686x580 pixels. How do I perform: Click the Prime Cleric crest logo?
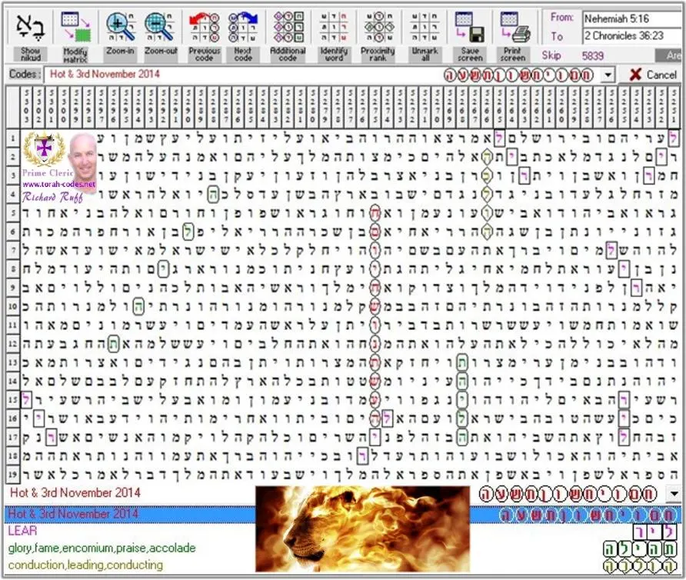click(44, 150)
